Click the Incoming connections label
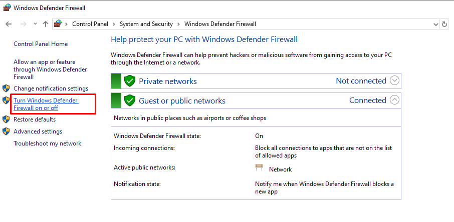Viewport: 454px width, 222px height. pyautogui.click(x=144, y=148)
